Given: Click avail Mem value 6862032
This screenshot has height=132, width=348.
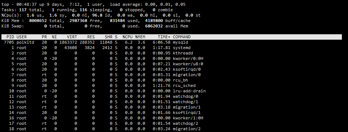Looking at the screenshot, I should coord(154,26).
